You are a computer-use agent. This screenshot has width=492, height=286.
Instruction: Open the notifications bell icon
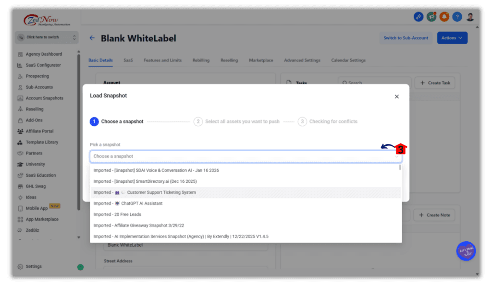pyautogui.click(x=444, y=17)
